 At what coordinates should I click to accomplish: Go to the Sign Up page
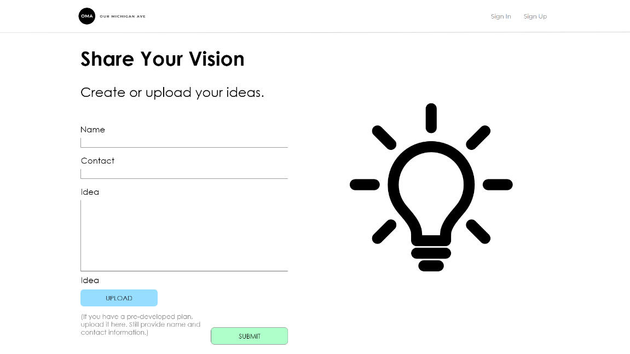[535, 16]
